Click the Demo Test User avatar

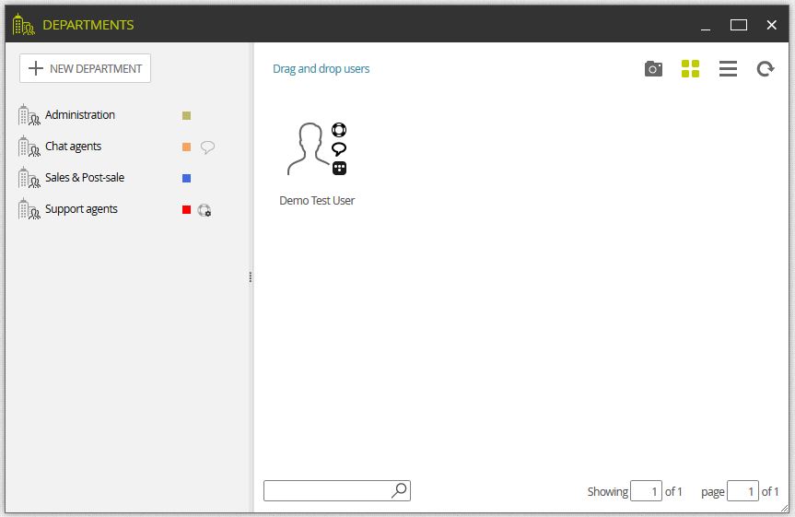coord(309,149)
